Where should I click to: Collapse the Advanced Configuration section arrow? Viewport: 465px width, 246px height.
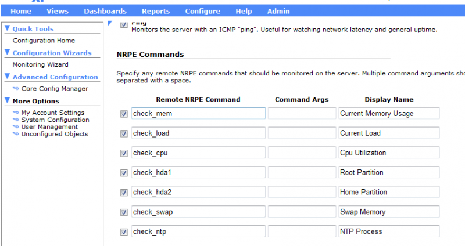click(x=8, y=77)
